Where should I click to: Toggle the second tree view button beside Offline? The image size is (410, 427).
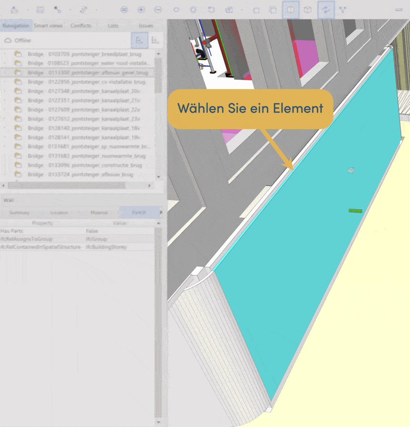155,41
